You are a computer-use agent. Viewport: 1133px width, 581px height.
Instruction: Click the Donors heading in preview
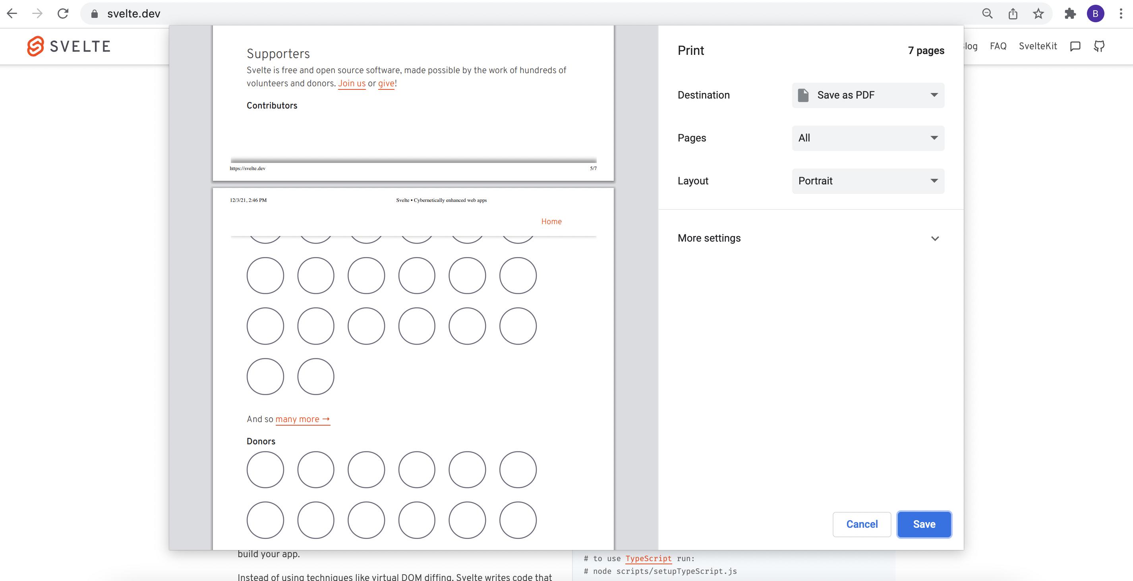tap(261, 442)
